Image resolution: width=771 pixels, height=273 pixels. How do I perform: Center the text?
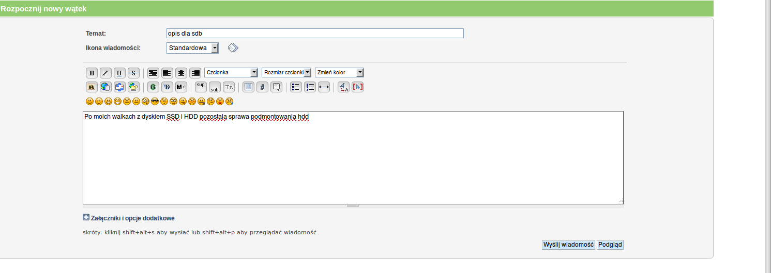181,73
